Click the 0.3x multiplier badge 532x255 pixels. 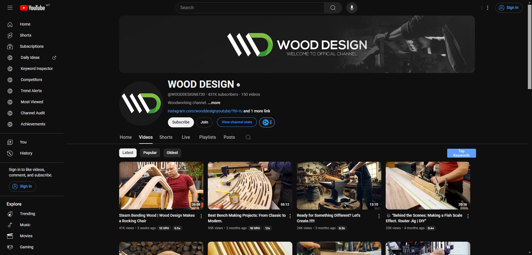tap(342, 228)
